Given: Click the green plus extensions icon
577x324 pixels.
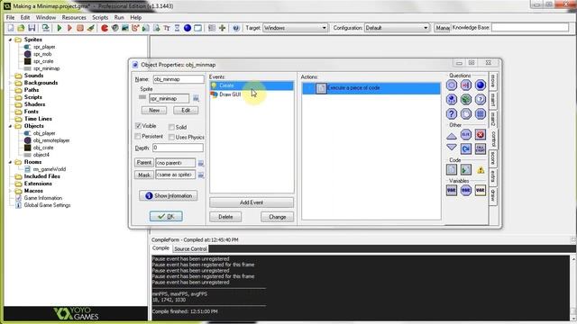Looking at the screenshot, I should [x=223, y=28].
